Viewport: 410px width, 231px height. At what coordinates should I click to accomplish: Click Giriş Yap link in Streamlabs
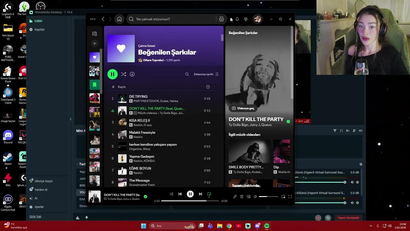pyautogui.click(x=35, y=217)
